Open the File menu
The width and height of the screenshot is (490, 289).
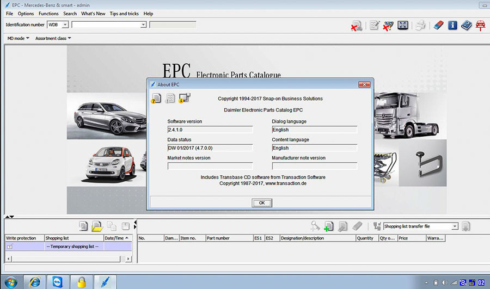pyautogui.click(x=9, y=14)
